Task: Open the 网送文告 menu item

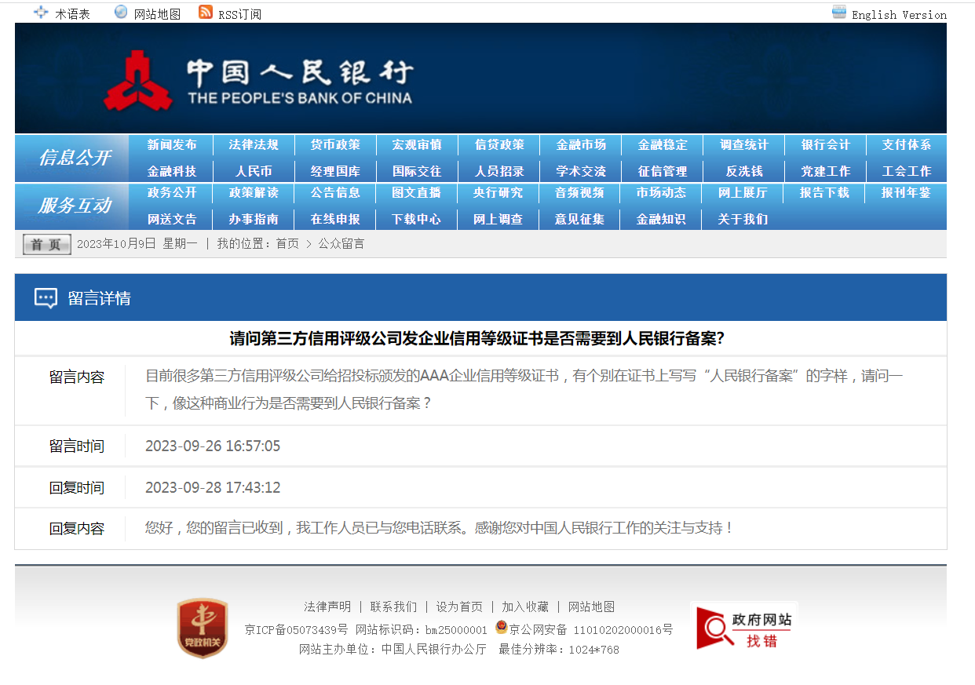Action: point(172,220)
